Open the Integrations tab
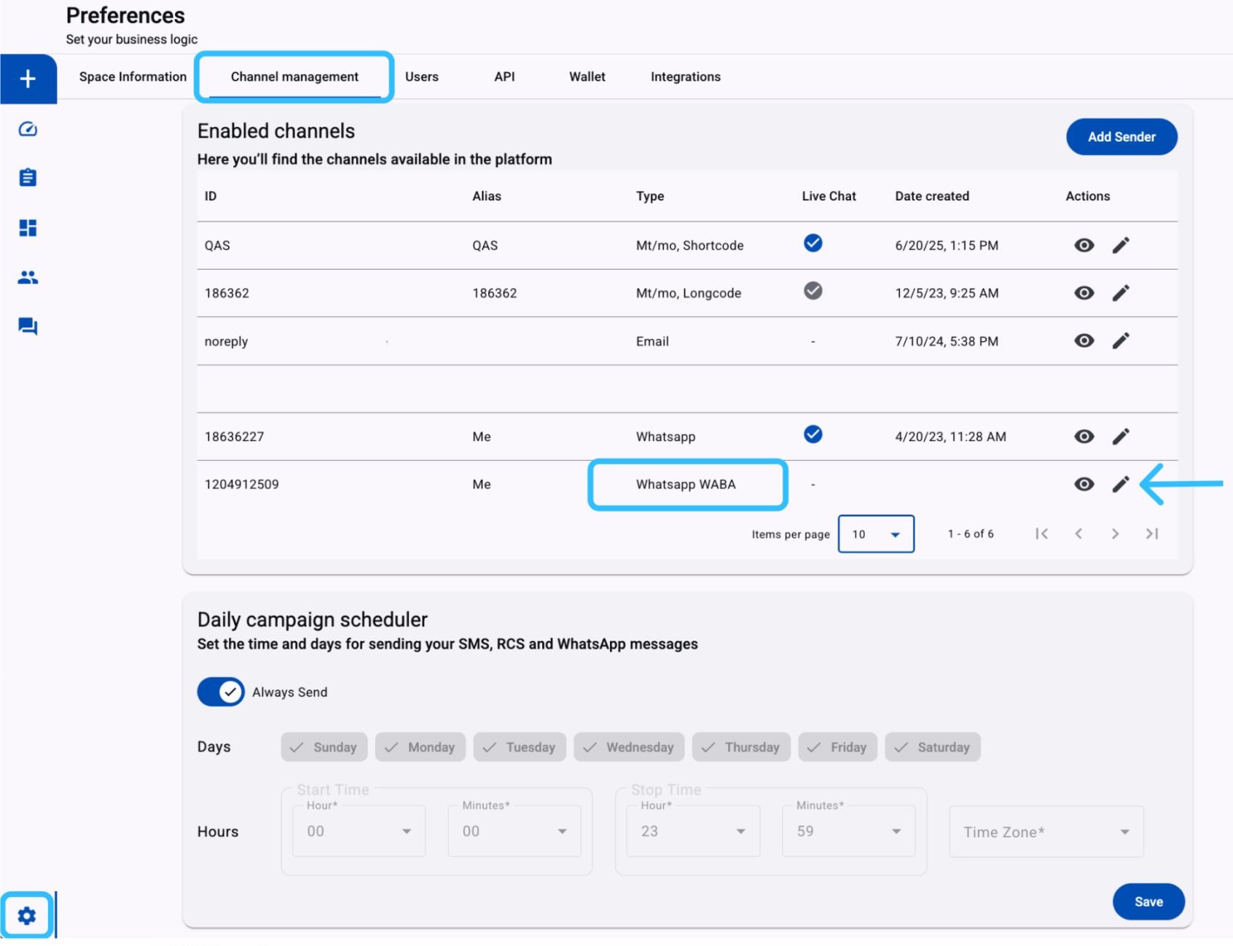 (x=686, y=77)
